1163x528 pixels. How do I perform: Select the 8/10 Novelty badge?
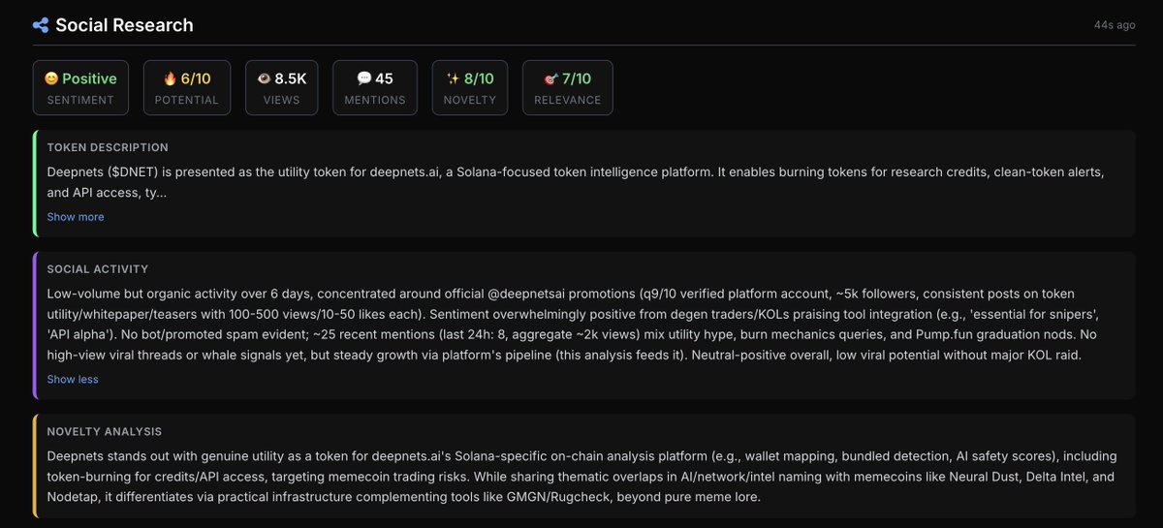click(x=470, y=87)
